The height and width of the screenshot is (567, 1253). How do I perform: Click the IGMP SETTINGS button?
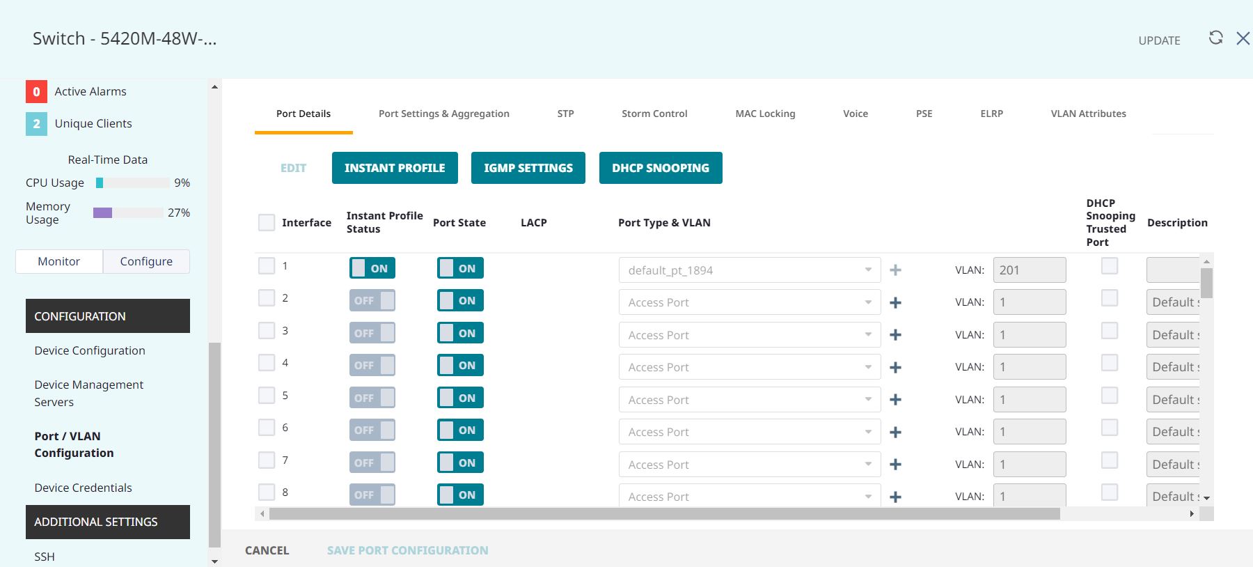(x=528, y=168)
